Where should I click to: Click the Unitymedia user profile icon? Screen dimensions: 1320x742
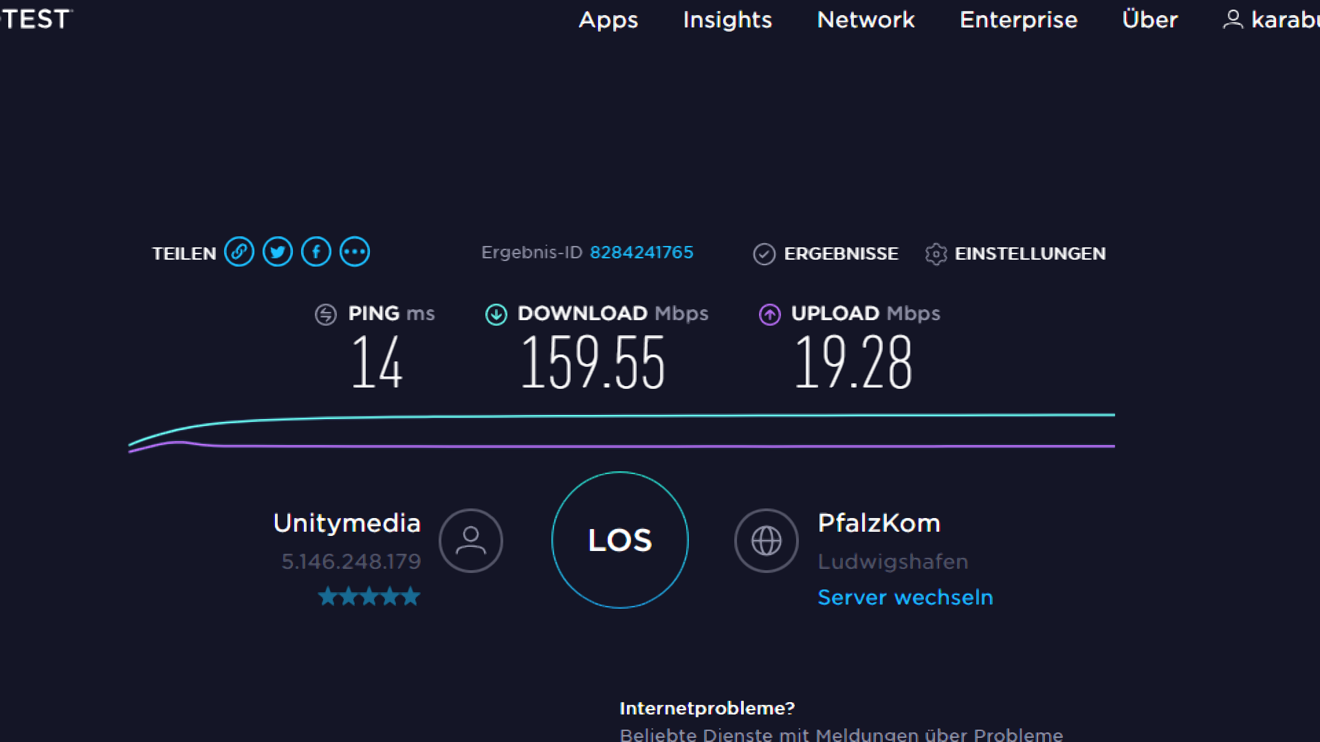471,541
